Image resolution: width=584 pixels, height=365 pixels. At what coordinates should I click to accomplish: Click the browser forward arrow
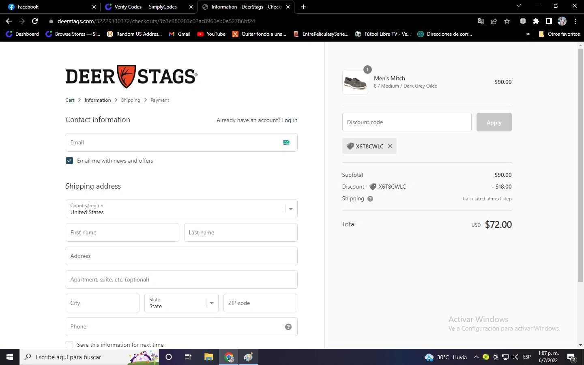click(x=22, y=21)
